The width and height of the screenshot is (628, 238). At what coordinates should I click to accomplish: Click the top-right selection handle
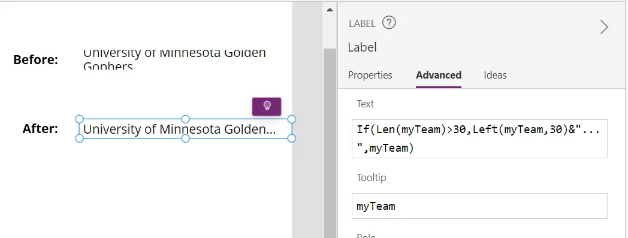[x=292, y=119]
